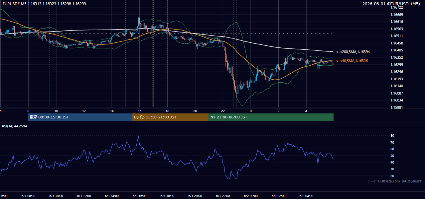Click the 6/1 14:00 date axis label

tap(112, 196)
